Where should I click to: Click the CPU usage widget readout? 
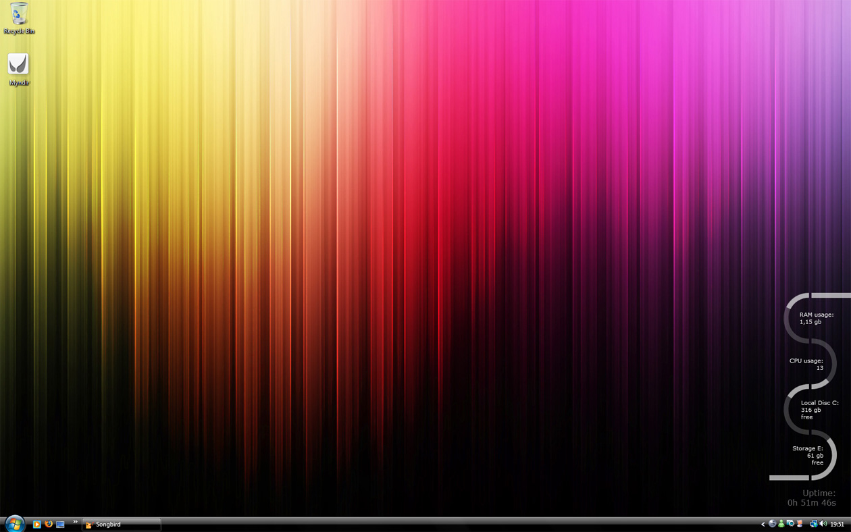pos(807,364)
